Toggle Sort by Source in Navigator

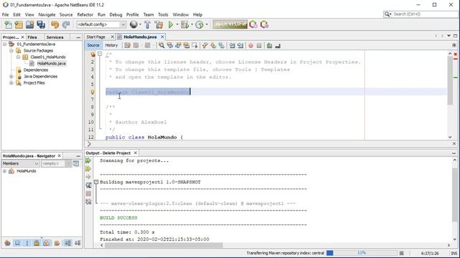78,243
